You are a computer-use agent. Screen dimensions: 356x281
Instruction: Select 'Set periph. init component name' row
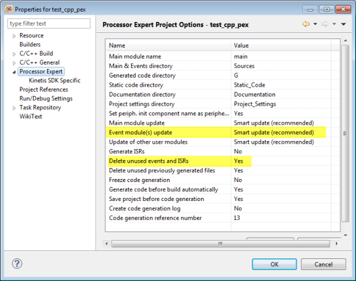(x=169, y=114)
